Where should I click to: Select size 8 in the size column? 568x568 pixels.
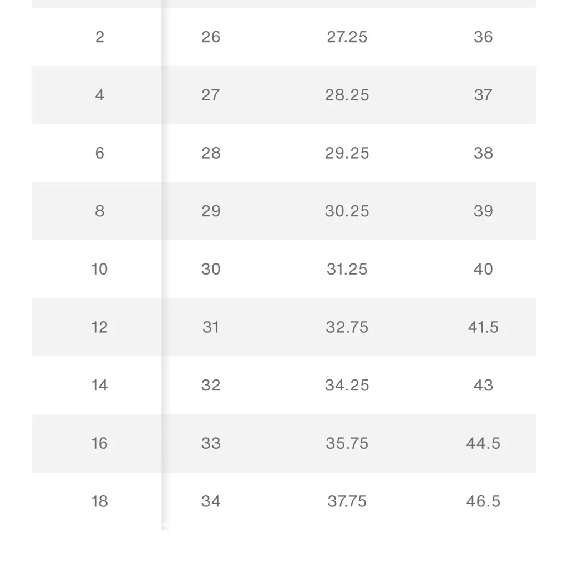pyautogui.click(x=99, y=211)
